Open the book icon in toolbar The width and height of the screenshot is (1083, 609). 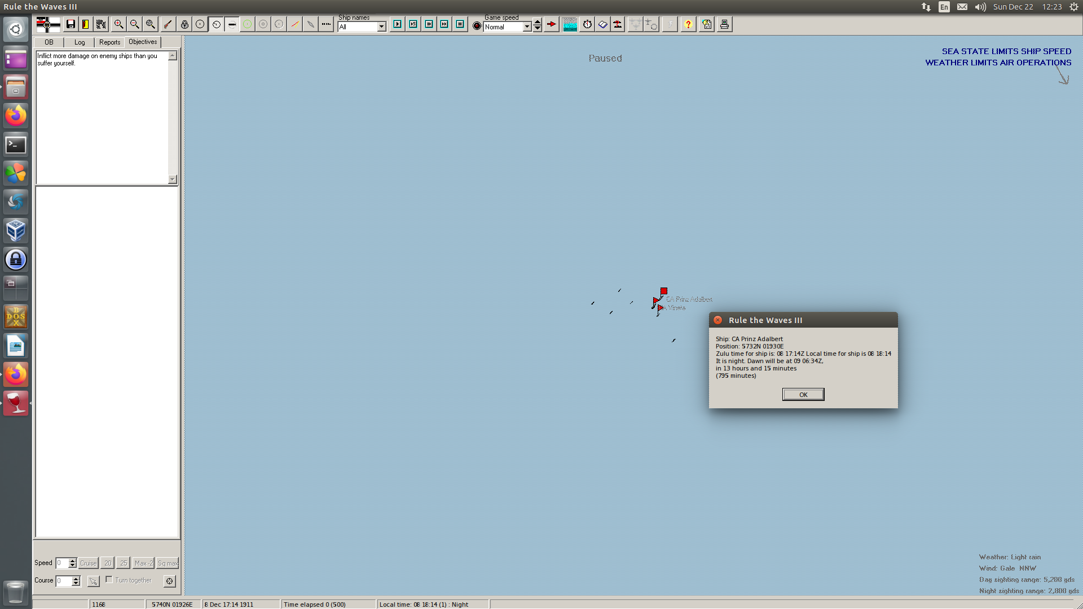coord(603,24)
